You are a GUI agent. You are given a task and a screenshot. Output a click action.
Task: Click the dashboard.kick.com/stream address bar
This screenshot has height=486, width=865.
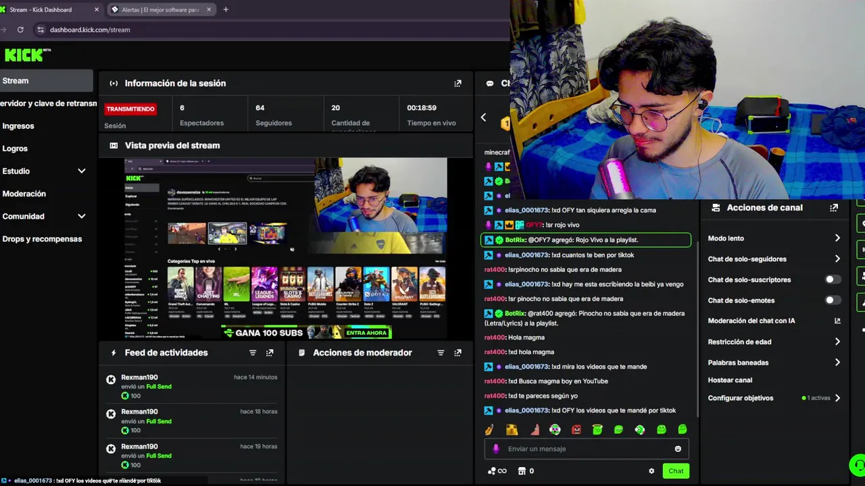270,30
